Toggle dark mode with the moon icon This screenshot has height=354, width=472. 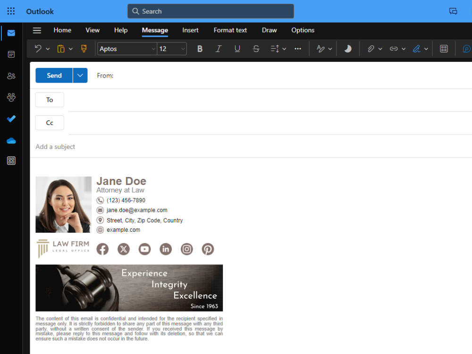pos(347,49)
